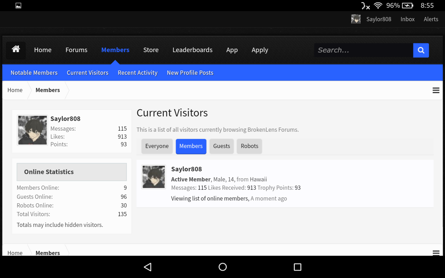Open the Alerts link
This screenshot has height=278, width=445.
431,19
